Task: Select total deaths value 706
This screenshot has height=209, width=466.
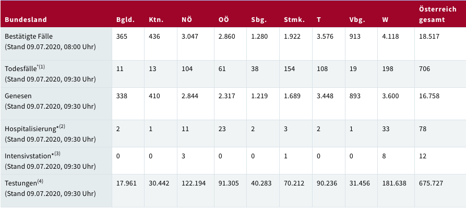Action: click(x=425, y=68)
